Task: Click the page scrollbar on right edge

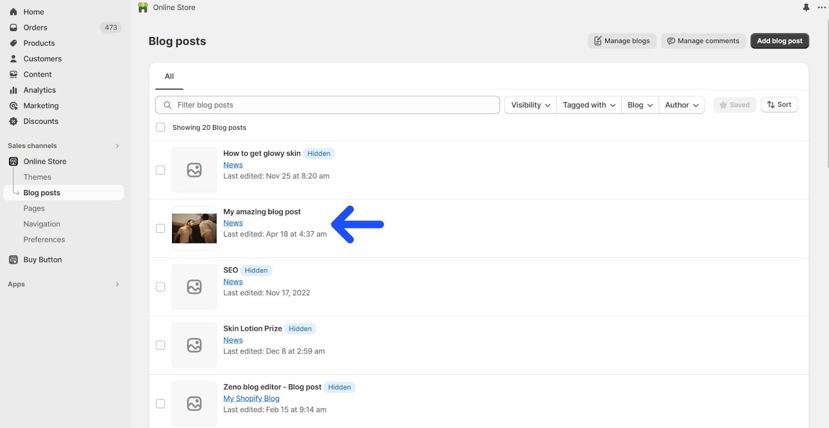Action: (x=827, y=93)
